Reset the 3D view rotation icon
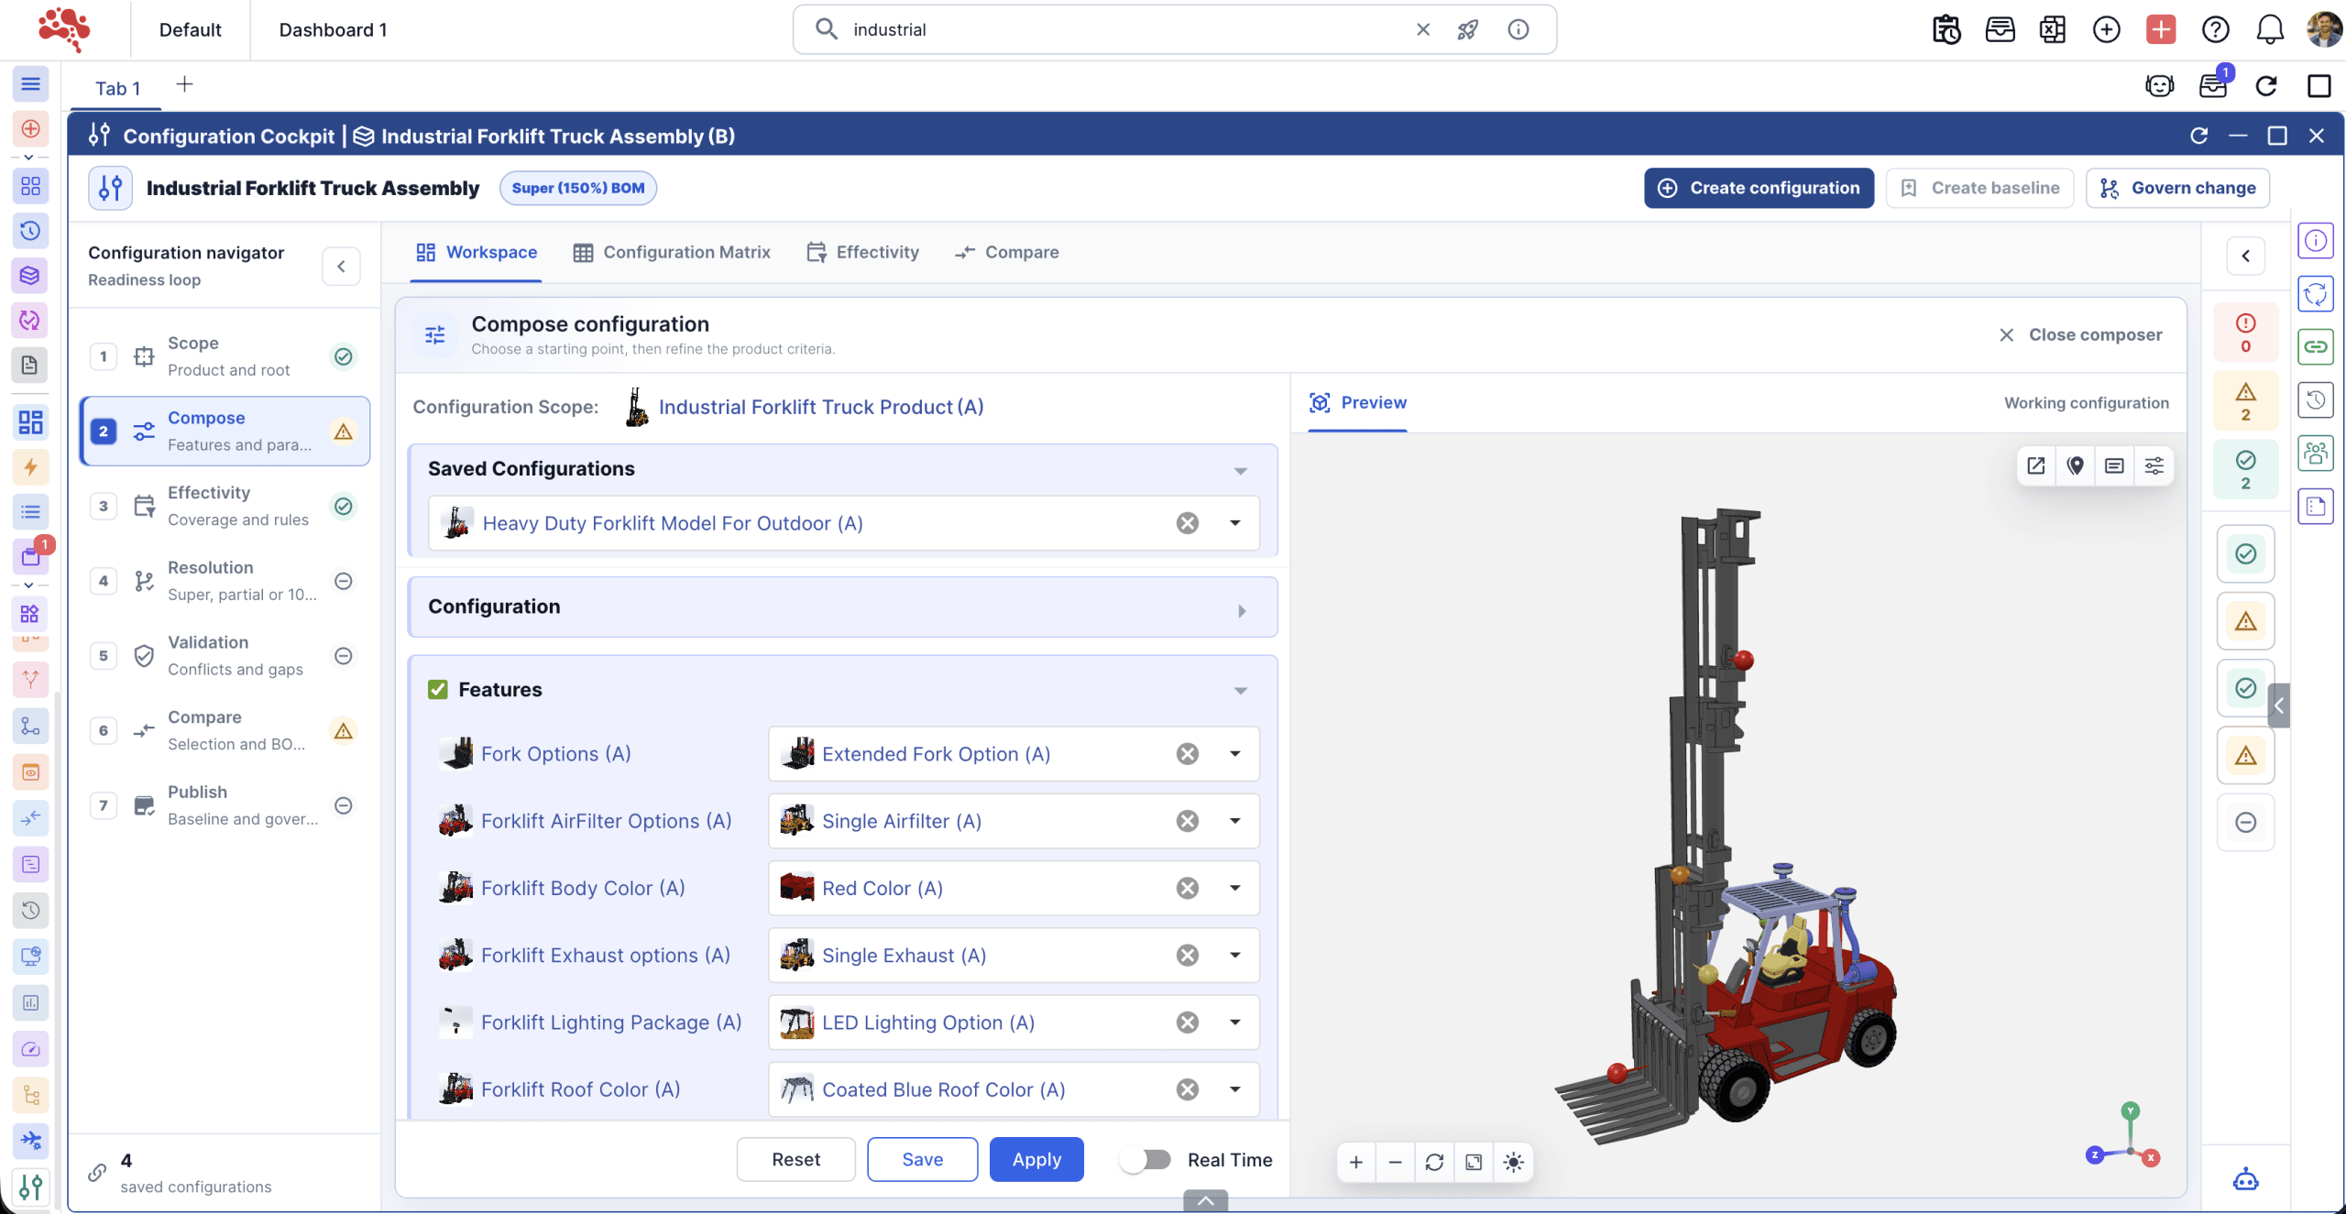 click(1434, 1162)
